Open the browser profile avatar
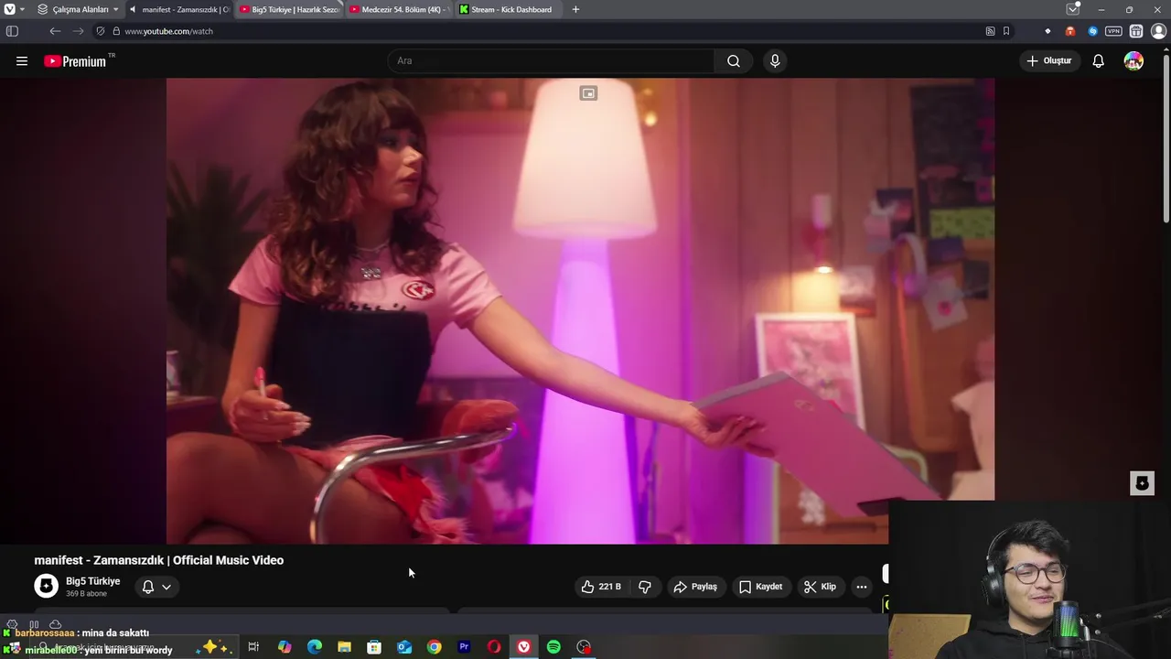1171x659 pixels. point(1158,31)
